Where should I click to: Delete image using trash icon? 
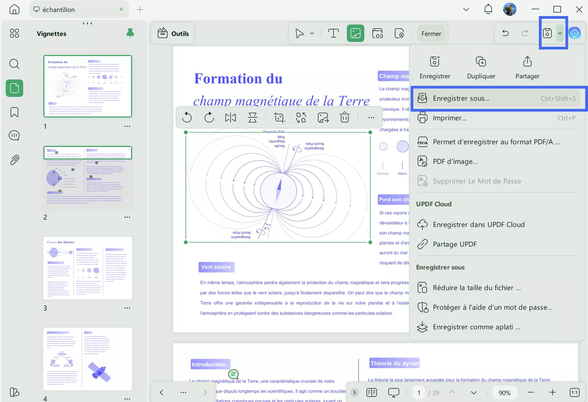(x=345, y=118)
